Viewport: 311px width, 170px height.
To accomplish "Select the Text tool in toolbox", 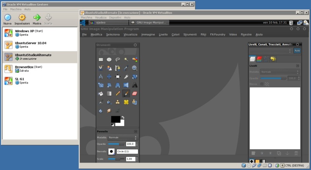I will point(135,85).
